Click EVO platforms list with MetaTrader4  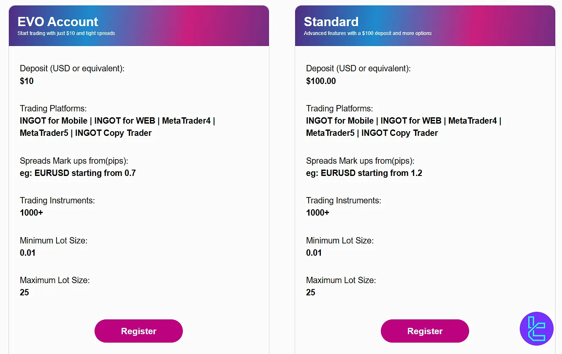click(117, 127)
